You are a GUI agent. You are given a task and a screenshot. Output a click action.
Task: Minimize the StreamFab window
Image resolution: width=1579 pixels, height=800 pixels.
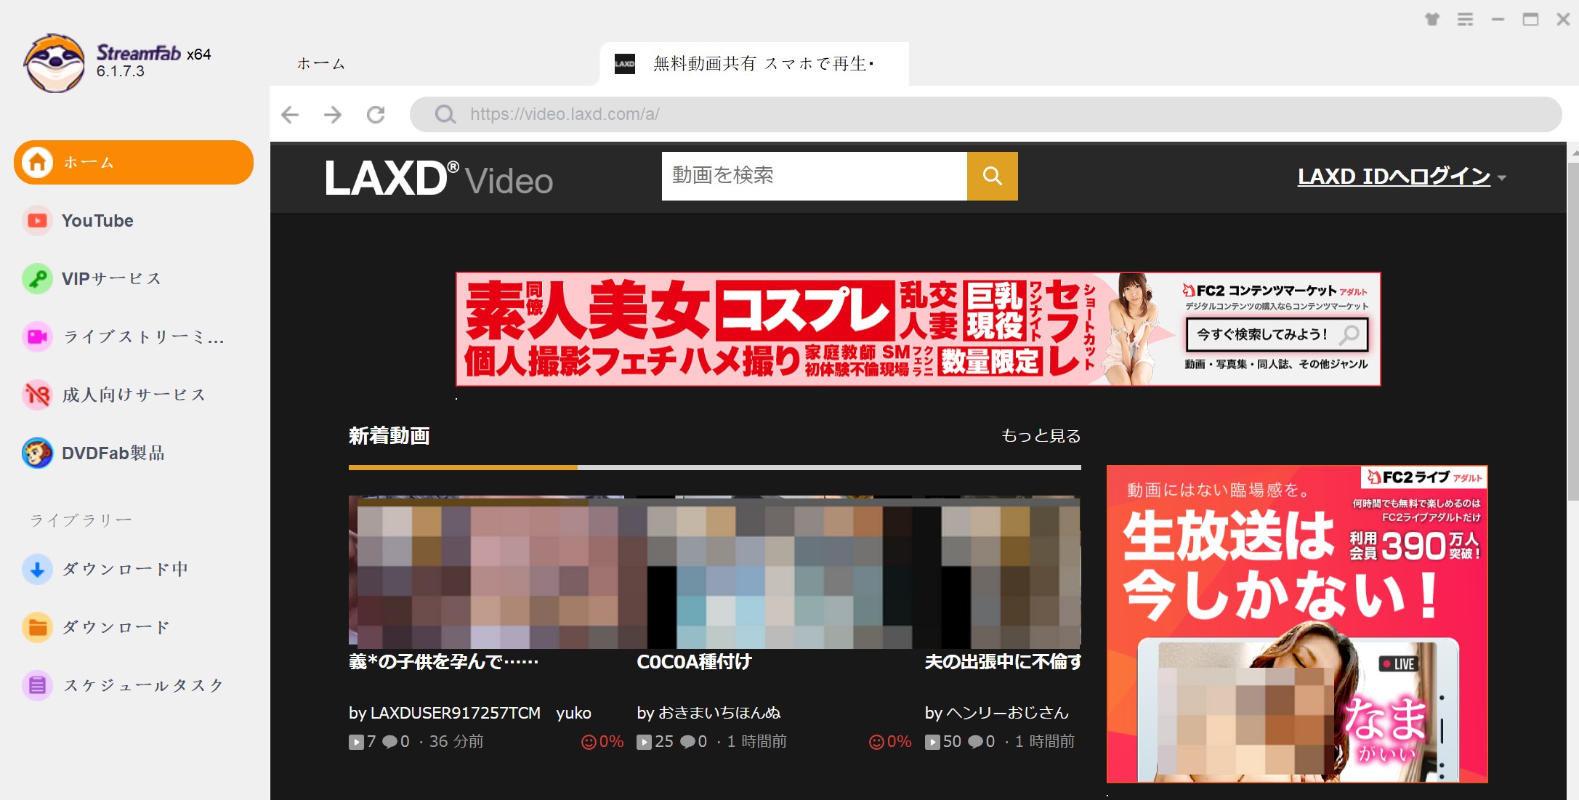pyautogui.click(x=1498, y=20)
